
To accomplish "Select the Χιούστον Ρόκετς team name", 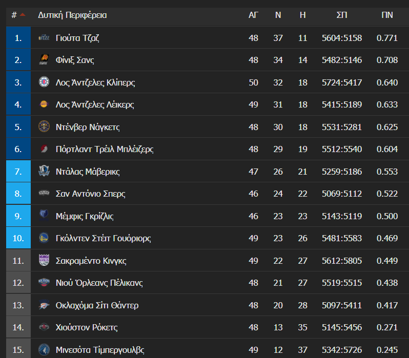I will tap(87, 327).
